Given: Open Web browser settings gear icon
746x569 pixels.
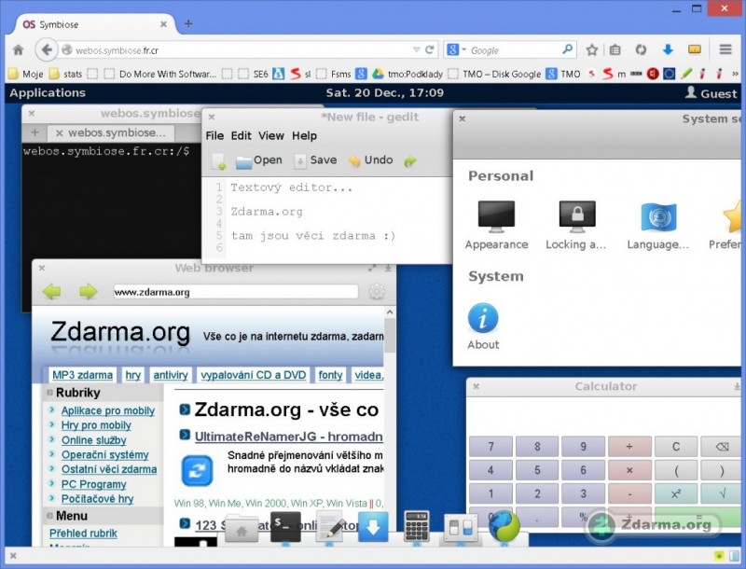Looking at the screenshot, I should click(x=377, y=292).
